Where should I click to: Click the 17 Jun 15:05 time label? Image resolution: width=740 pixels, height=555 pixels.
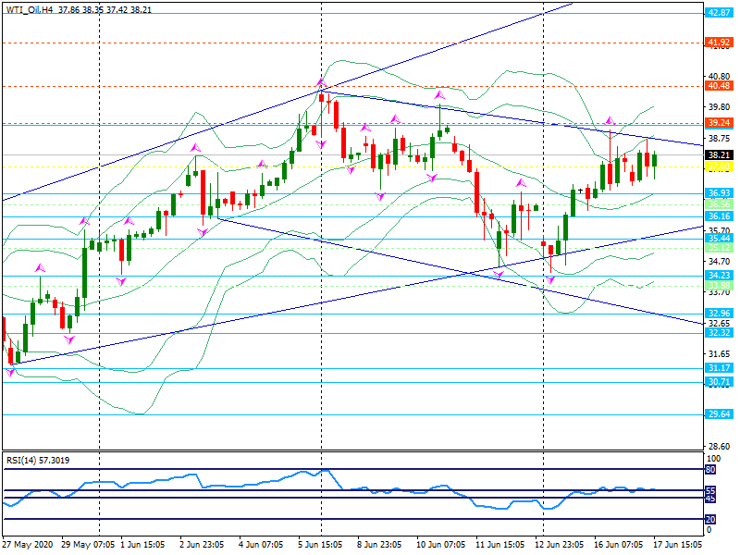[680, 546]
